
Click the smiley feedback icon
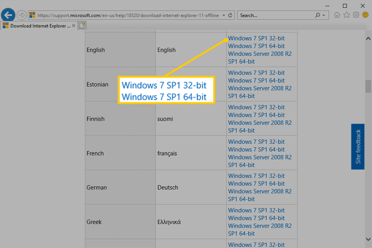(365, 15)
